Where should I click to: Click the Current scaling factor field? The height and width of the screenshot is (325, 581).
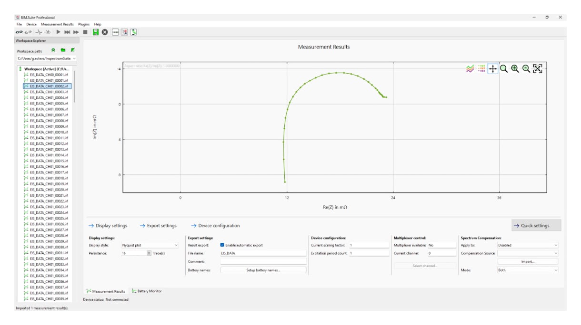coord(369,245)
